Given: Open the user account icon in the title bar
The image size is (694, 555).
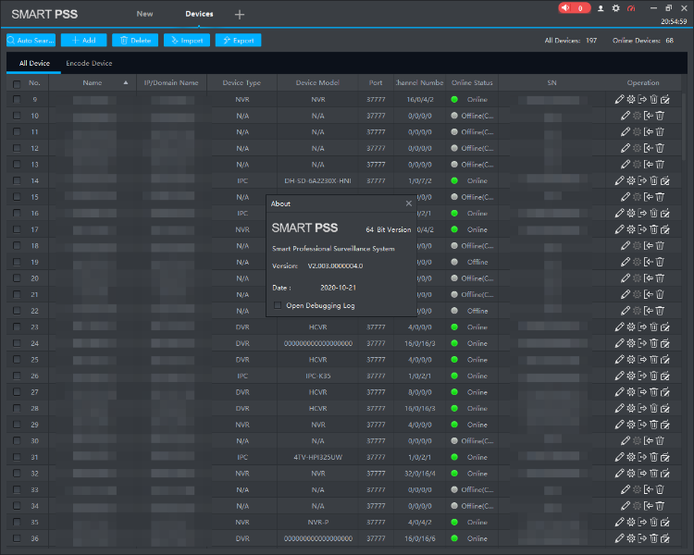Looking at the screenshot, I should (601, 8).
